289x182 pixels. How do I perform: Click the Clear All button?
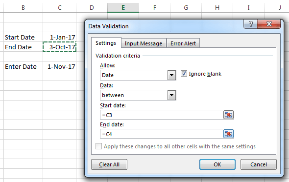[x=109, y=164]
